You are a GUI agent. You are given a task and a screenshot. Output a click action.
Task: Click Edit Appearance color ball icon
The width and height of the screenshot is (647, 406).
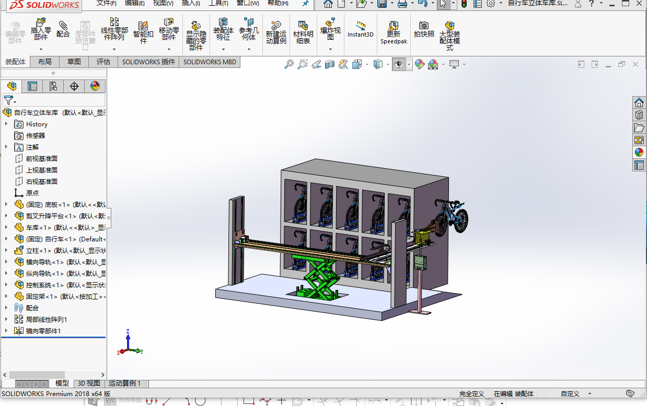coord(419,64)
